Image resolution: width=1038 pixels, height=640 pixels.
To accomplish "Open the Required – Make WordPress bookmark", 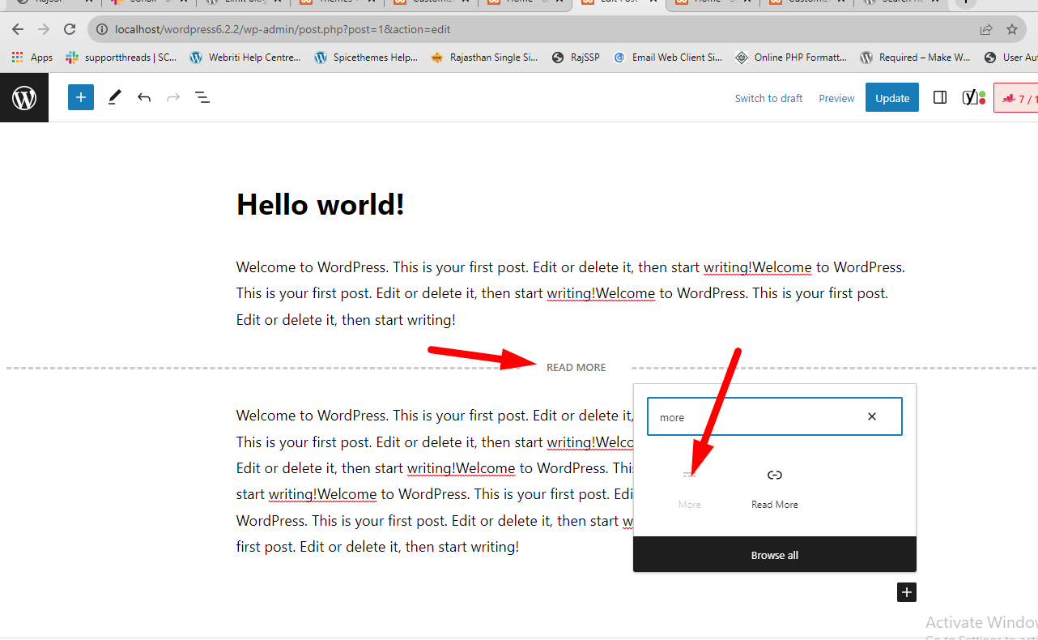I will tap(915, 58).
